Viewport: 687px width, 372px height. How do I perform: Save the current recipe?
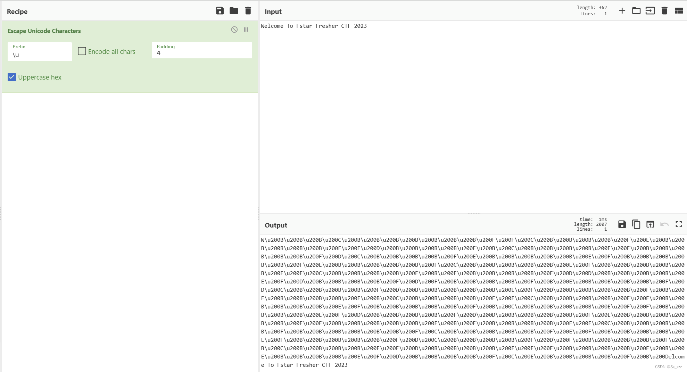220,11
